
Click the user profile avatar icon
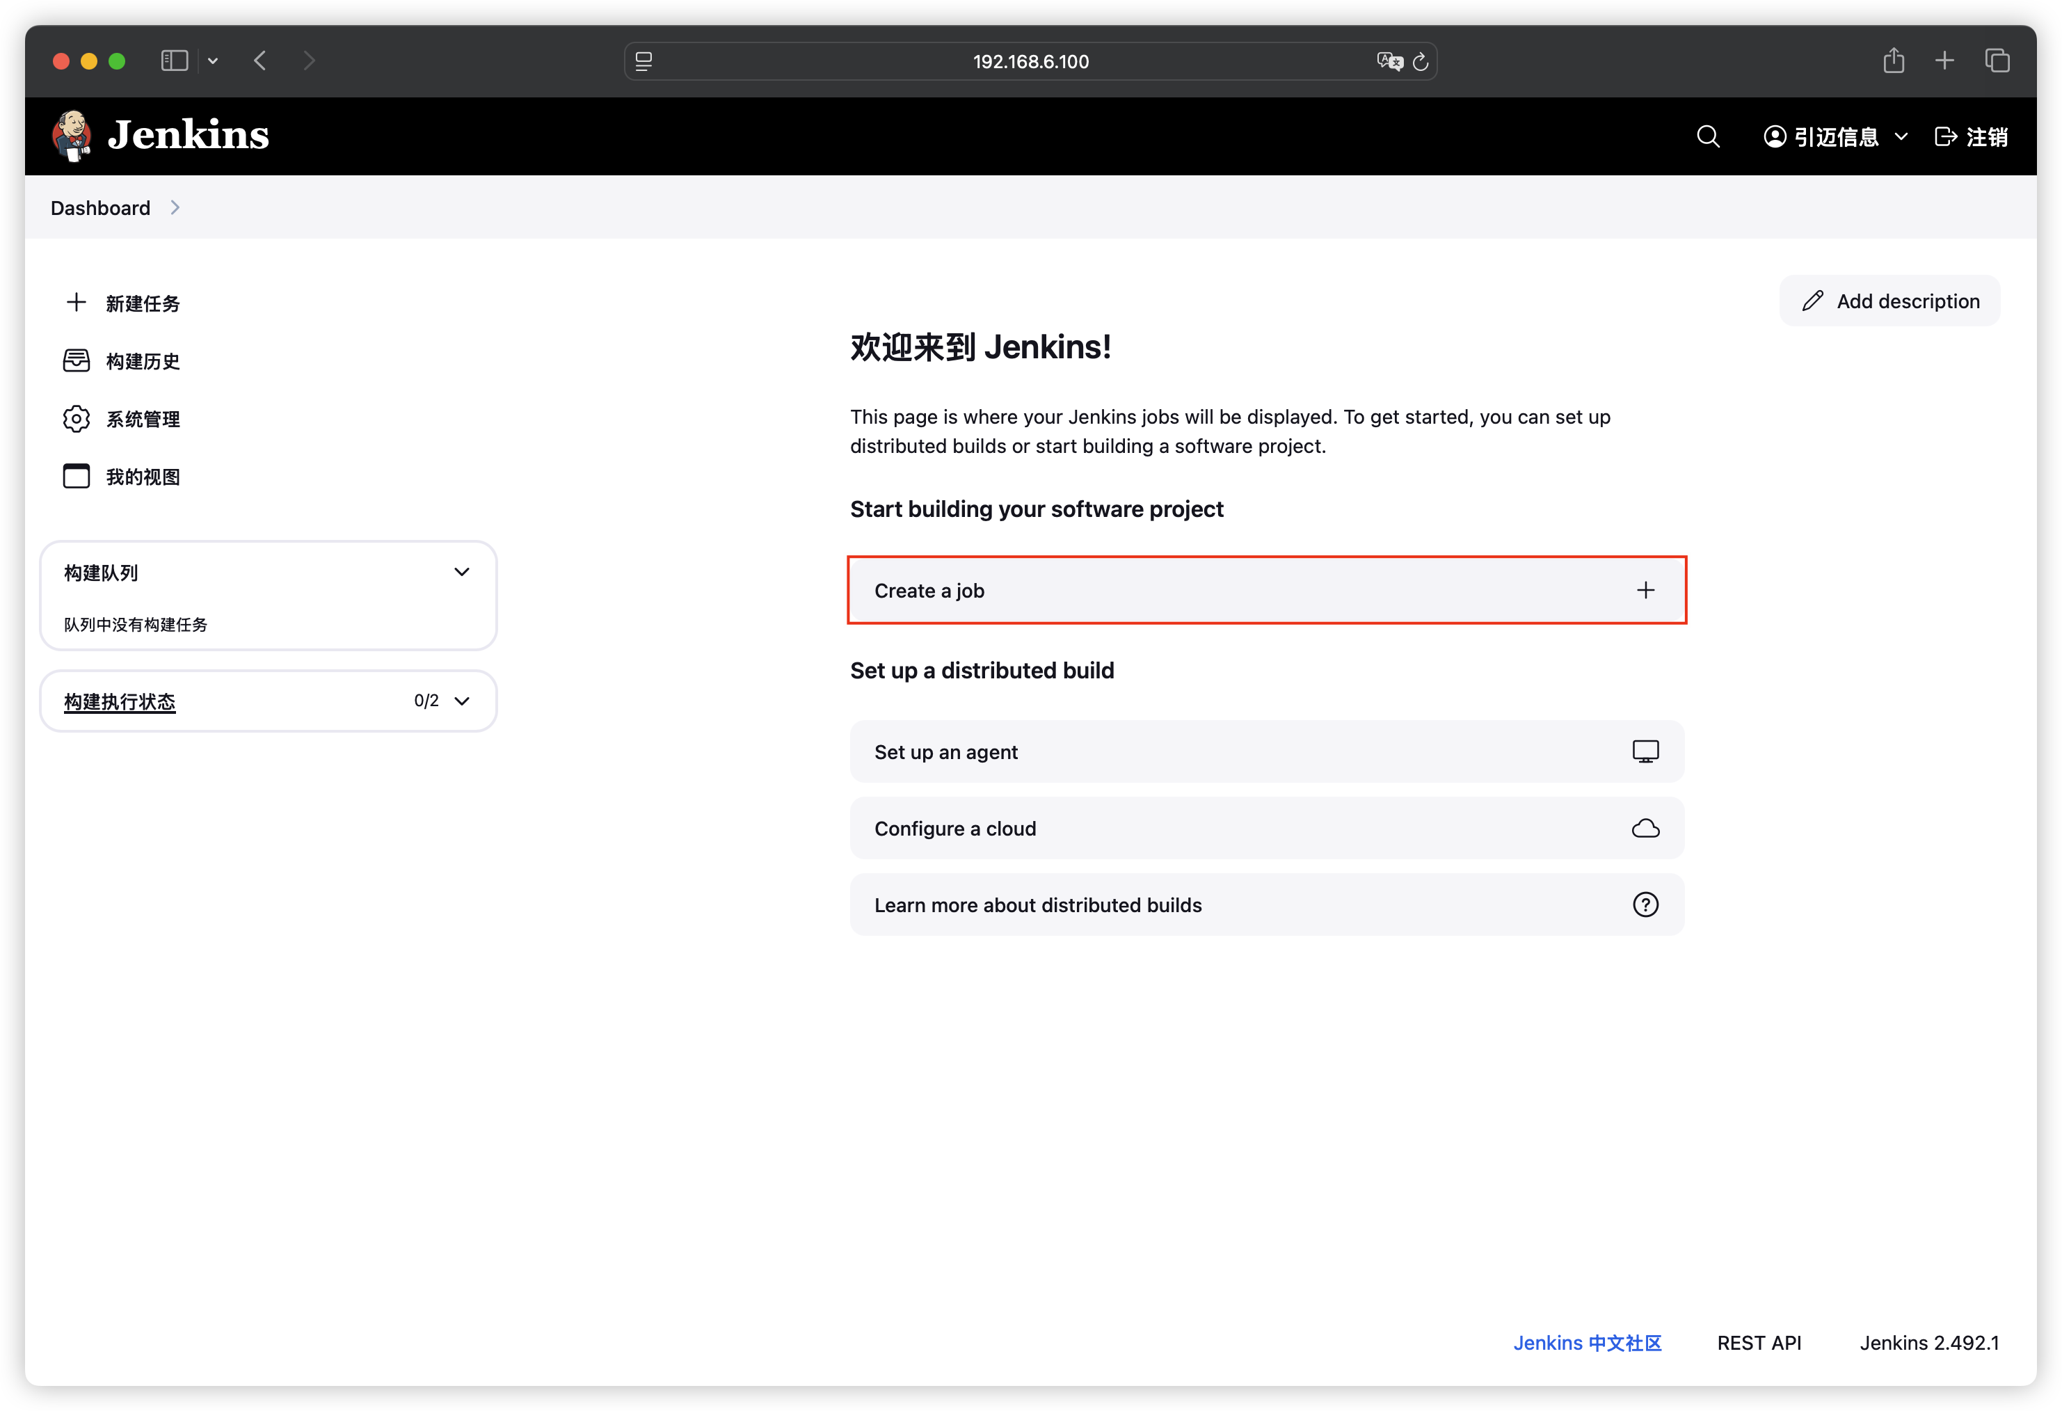click(x=1775, y=136)
